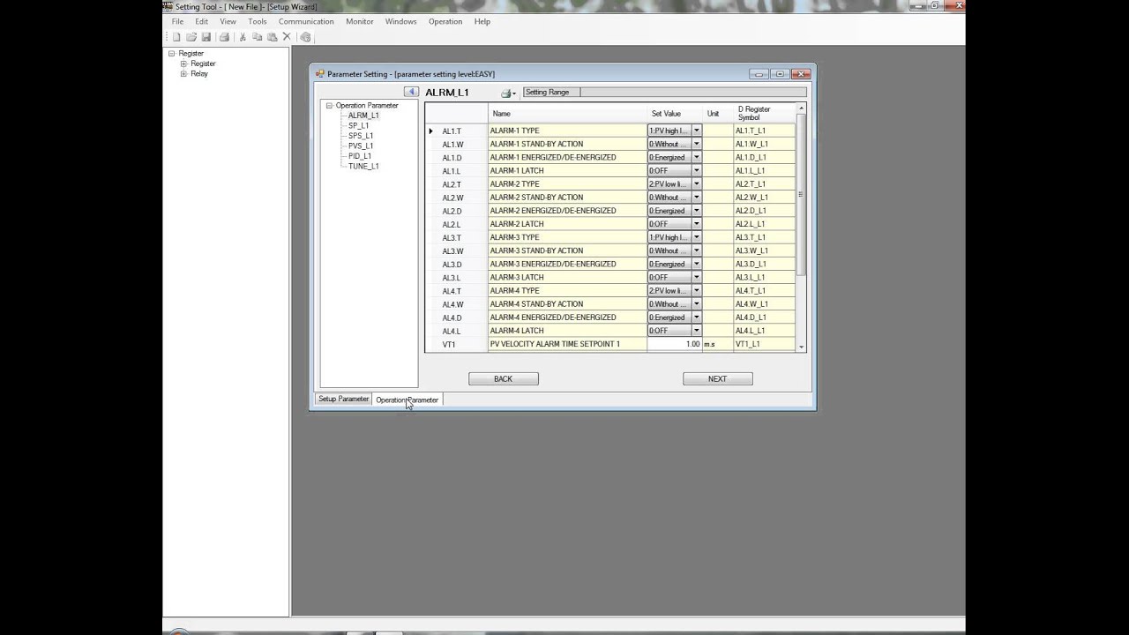Click the Save toolbar icon
The width and height of the screenshot is (1129, 635).
click(206, 37)
